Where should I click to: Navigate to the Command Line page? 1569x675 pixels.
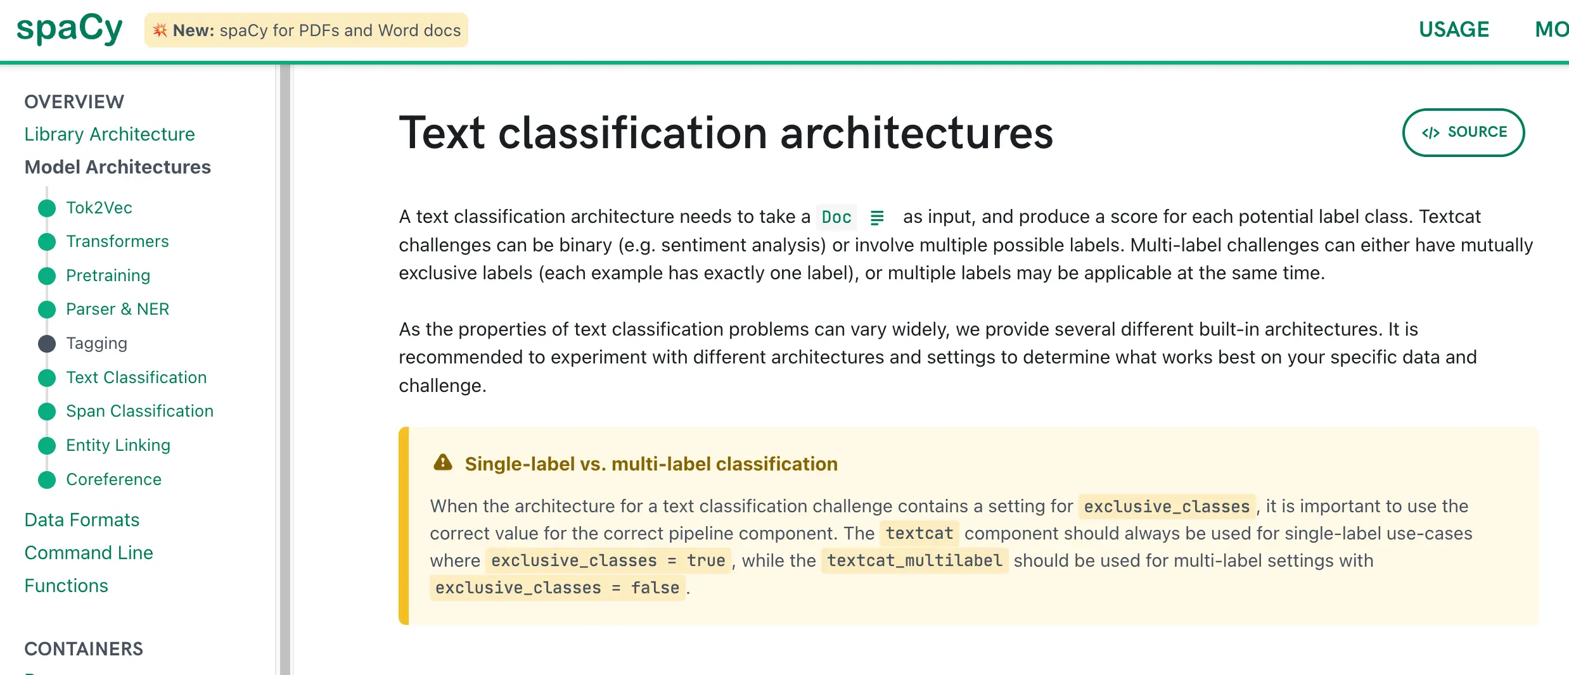(89, 553)
